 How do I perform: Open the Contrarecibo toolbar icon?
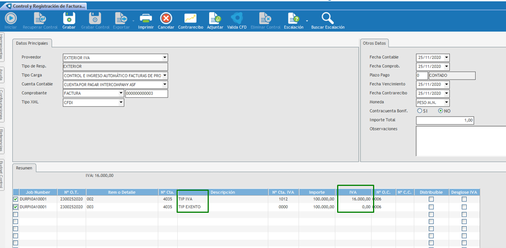(x=190, y=19)
